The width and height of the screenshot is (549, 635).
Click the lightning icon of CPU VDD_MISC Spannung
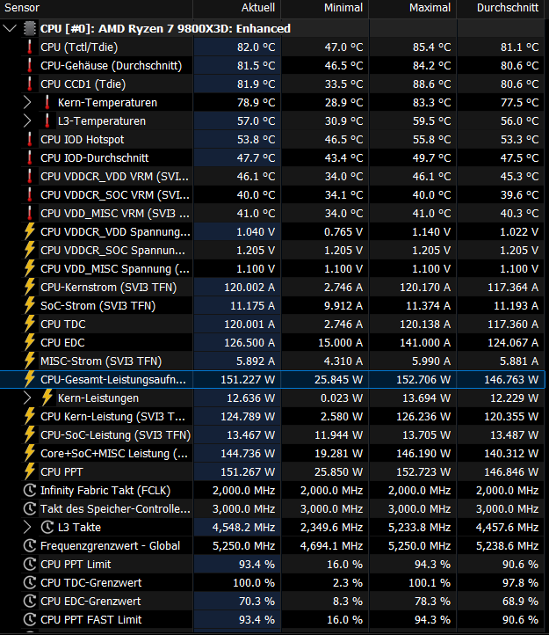30,268
